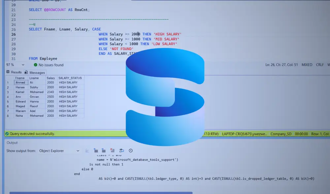Select the Salary column header
The width and height of the screenshot is (330, 194).
click(x=51, y=78)
